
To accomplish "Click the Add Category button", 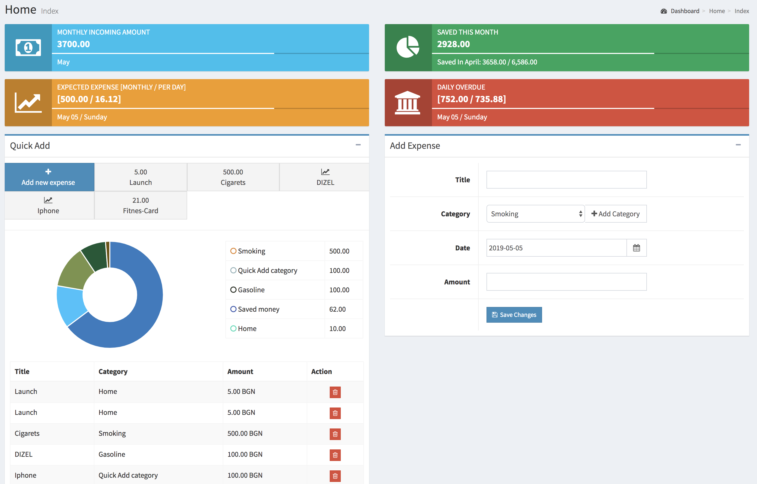I will (x=615, y=214).
